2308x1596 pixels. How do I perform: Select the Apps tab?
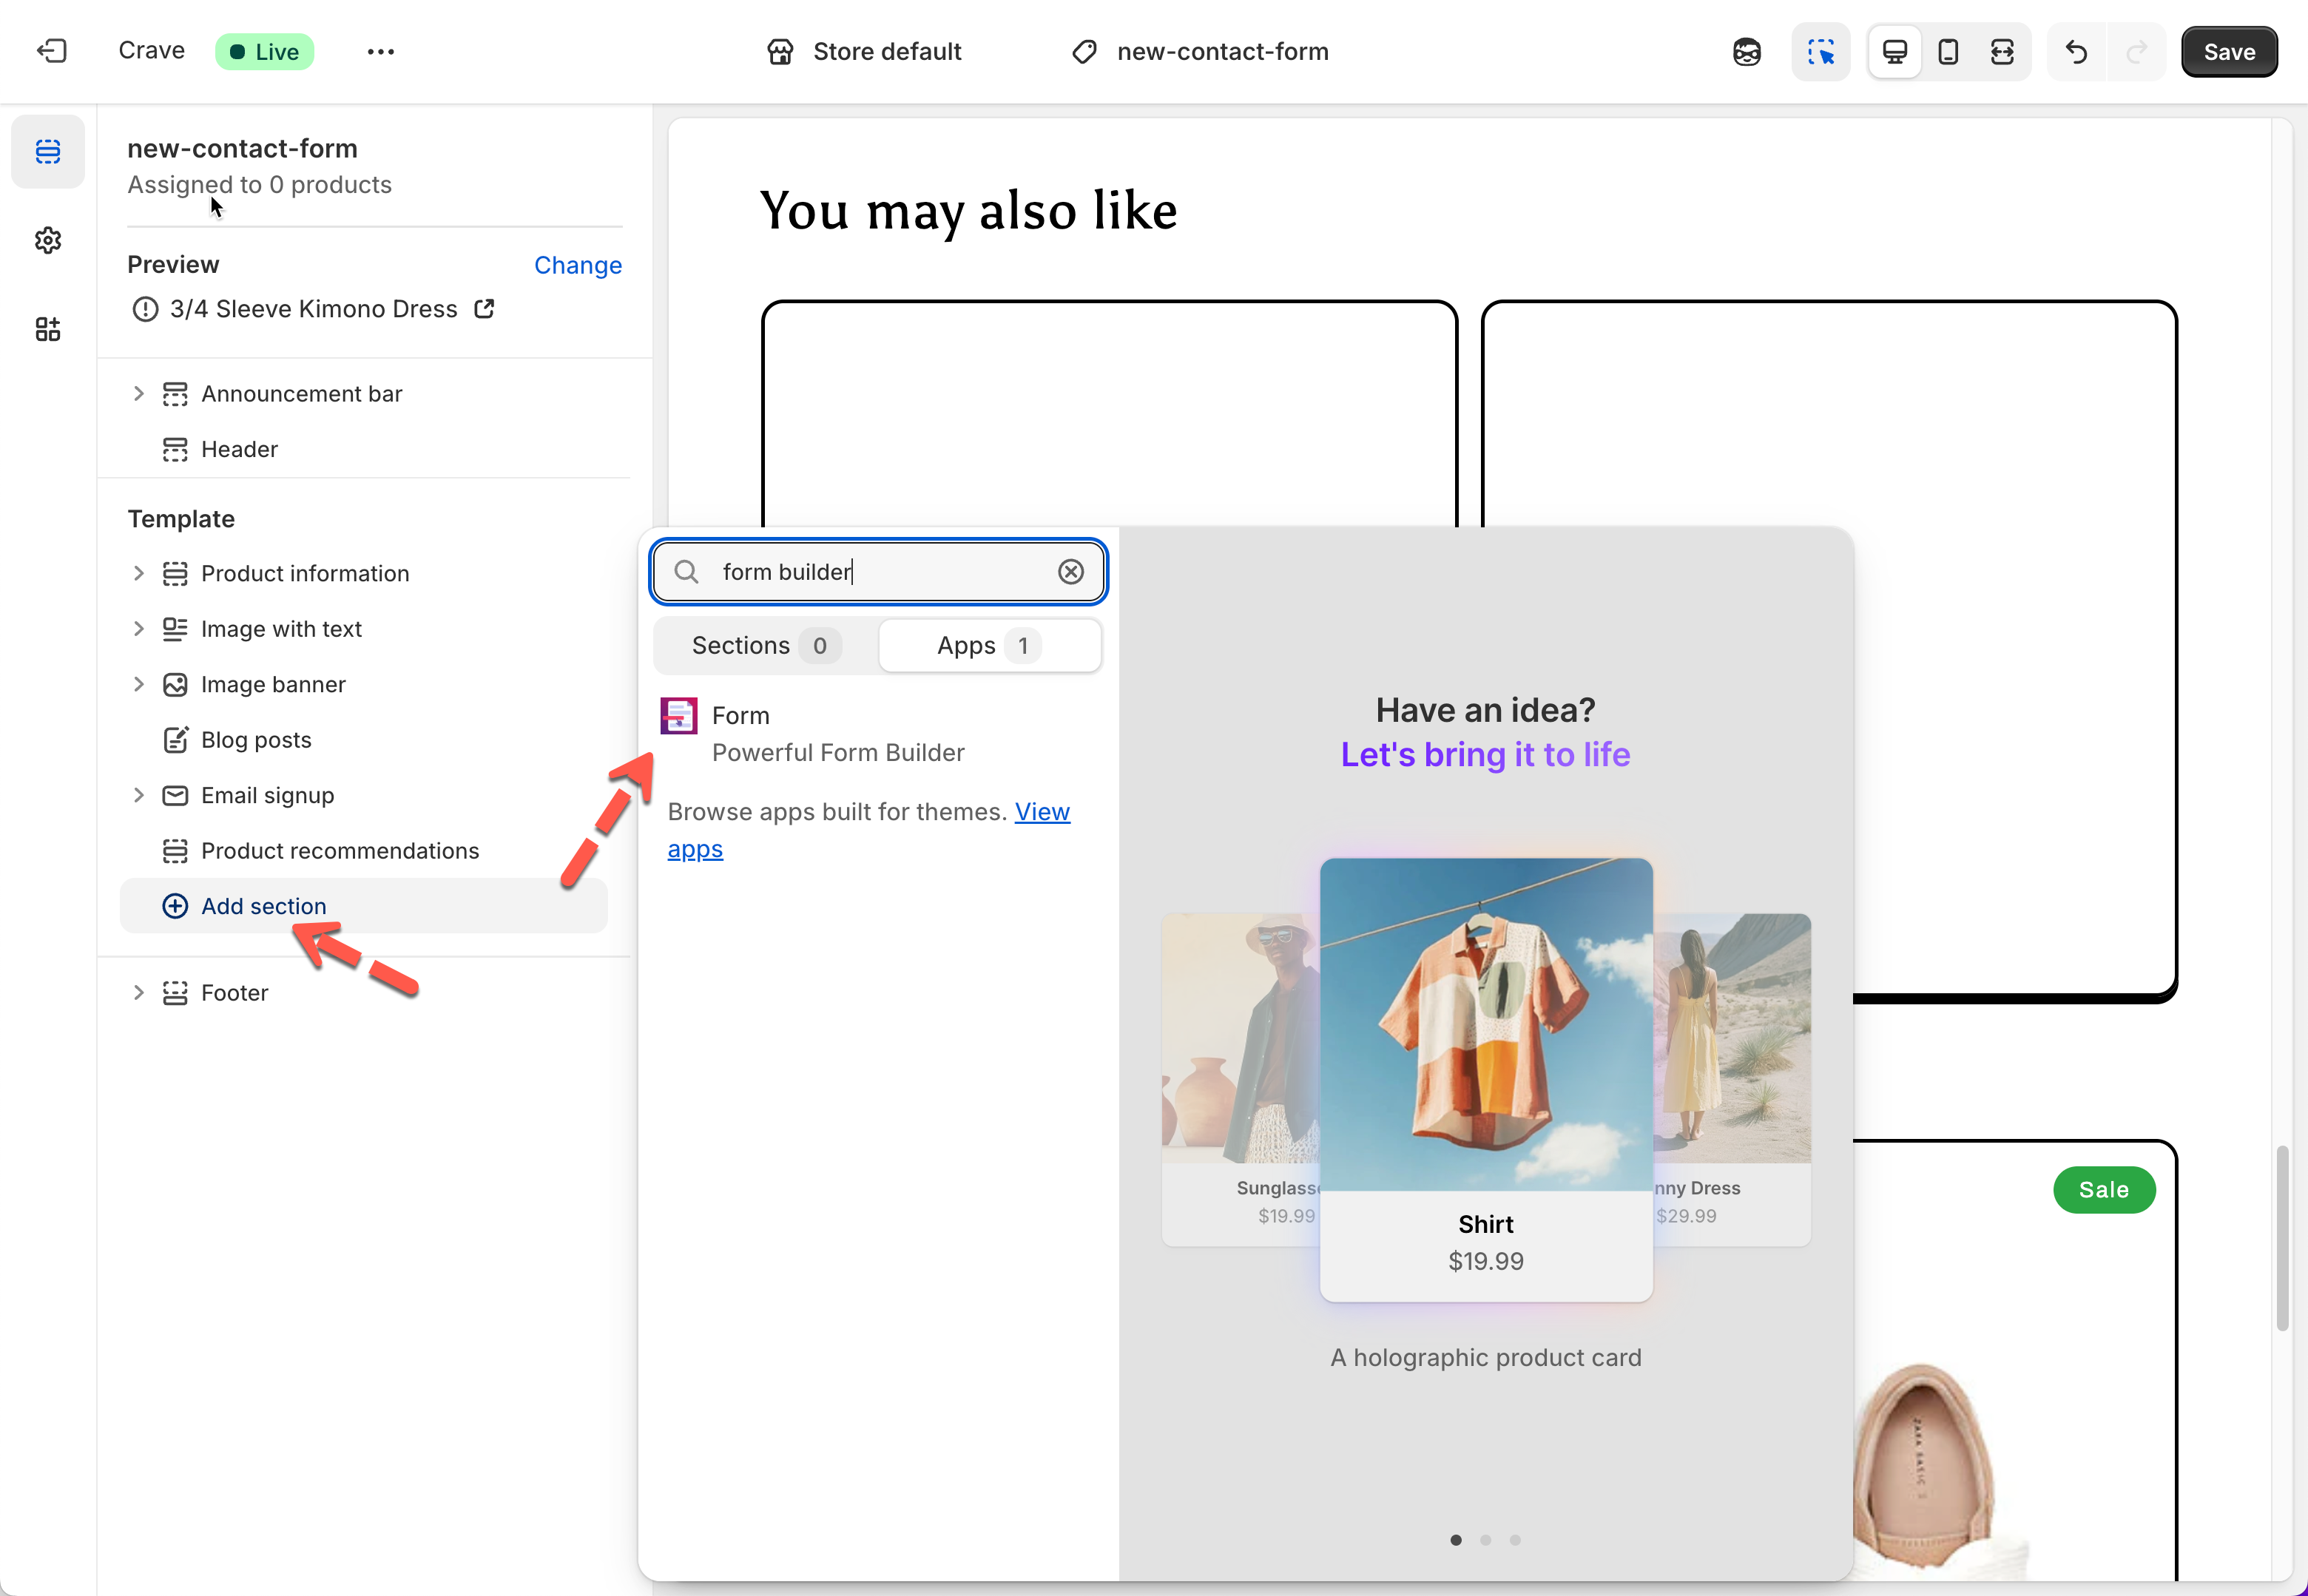pyautogui.click(x=989, y=646)
